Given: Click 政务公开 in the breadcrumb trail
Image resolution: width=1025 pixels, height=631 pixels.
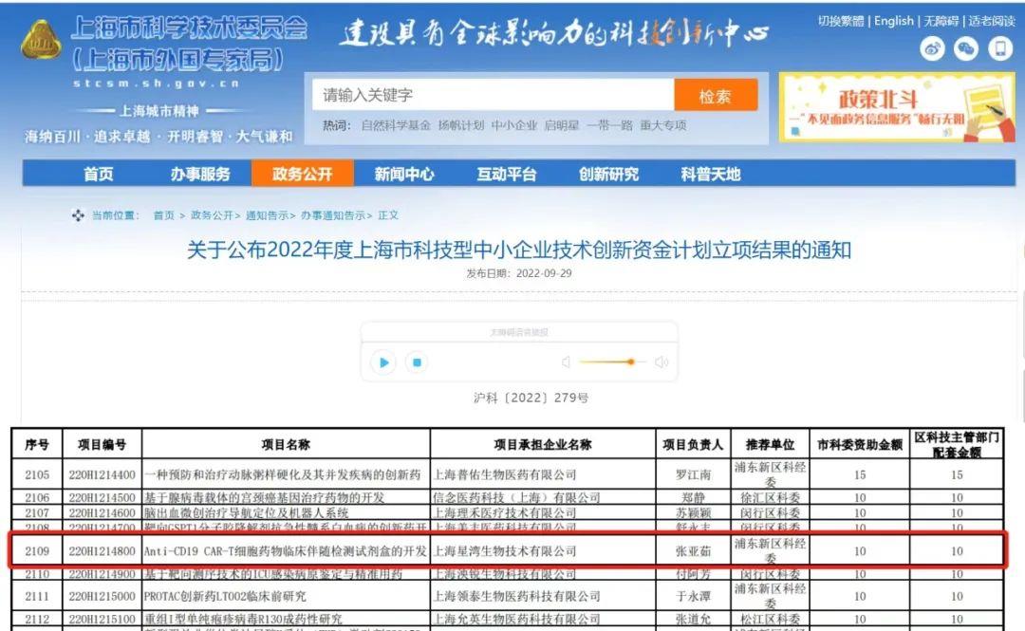Looking at the screenshot, I should point(212,215).
